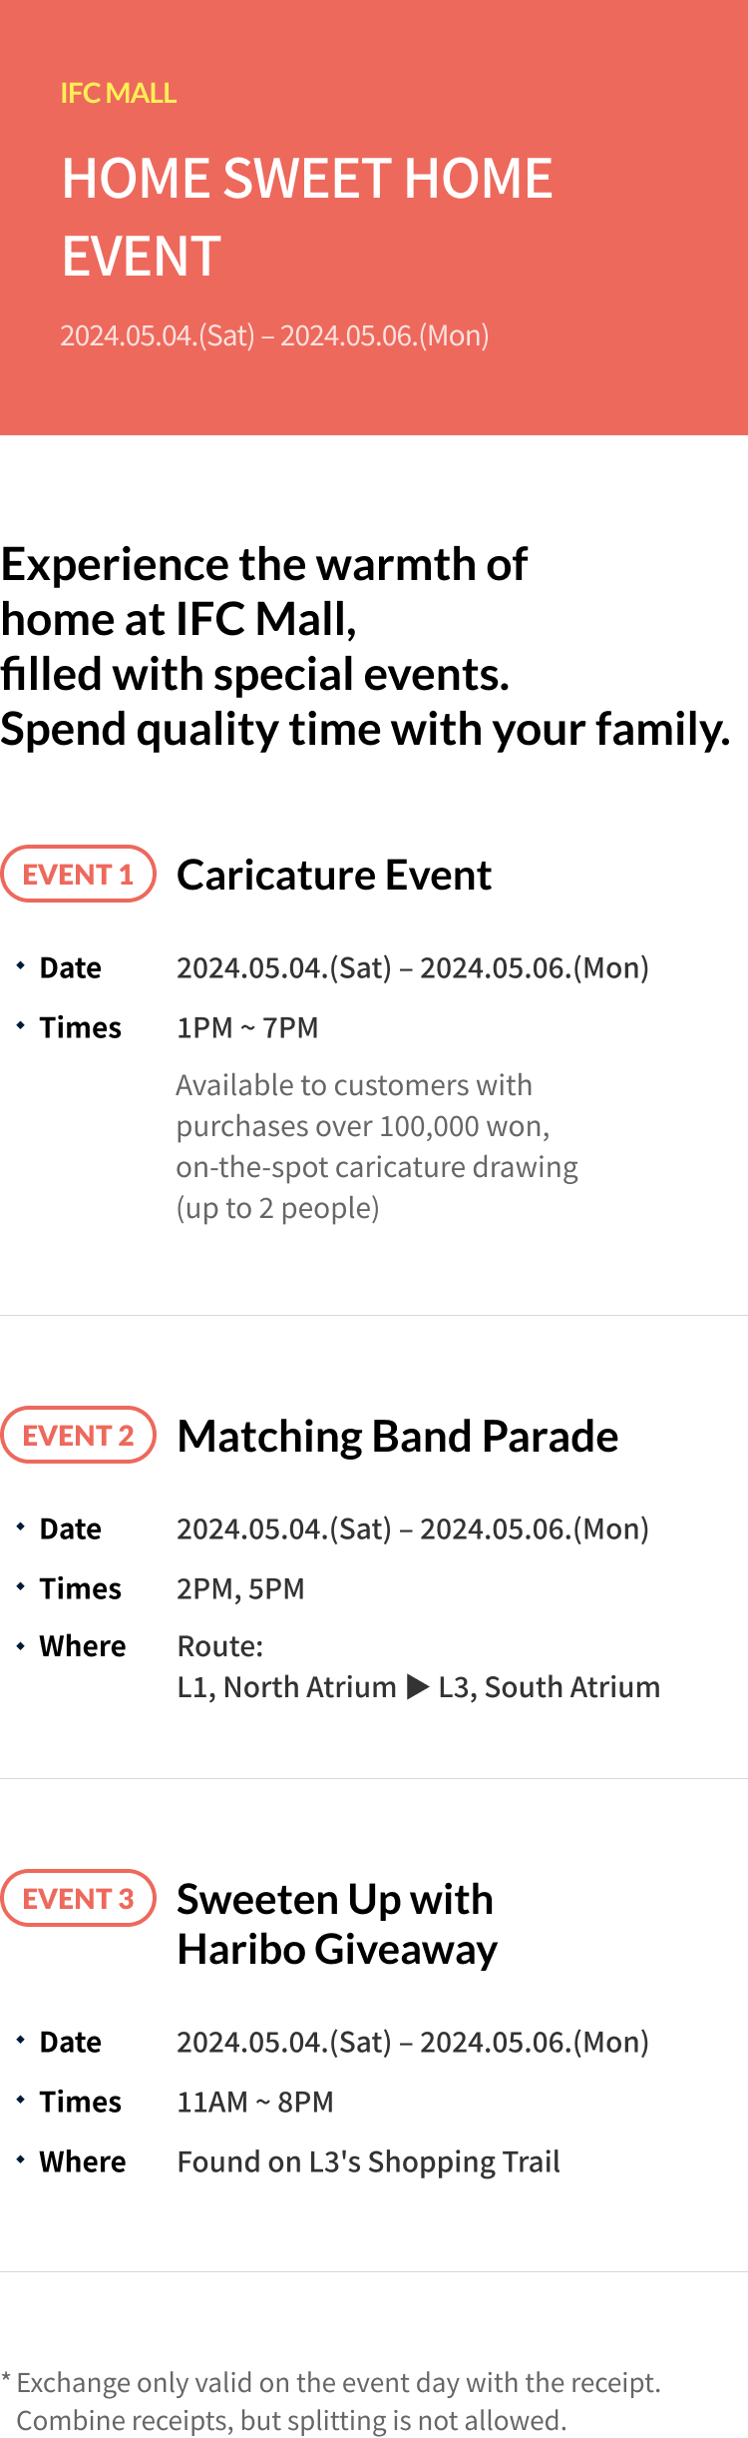The height and width of the screenshot is (2438, 748).
Task: Click the 2PM, 5PM parade times
Action: tap(240, 1588)
